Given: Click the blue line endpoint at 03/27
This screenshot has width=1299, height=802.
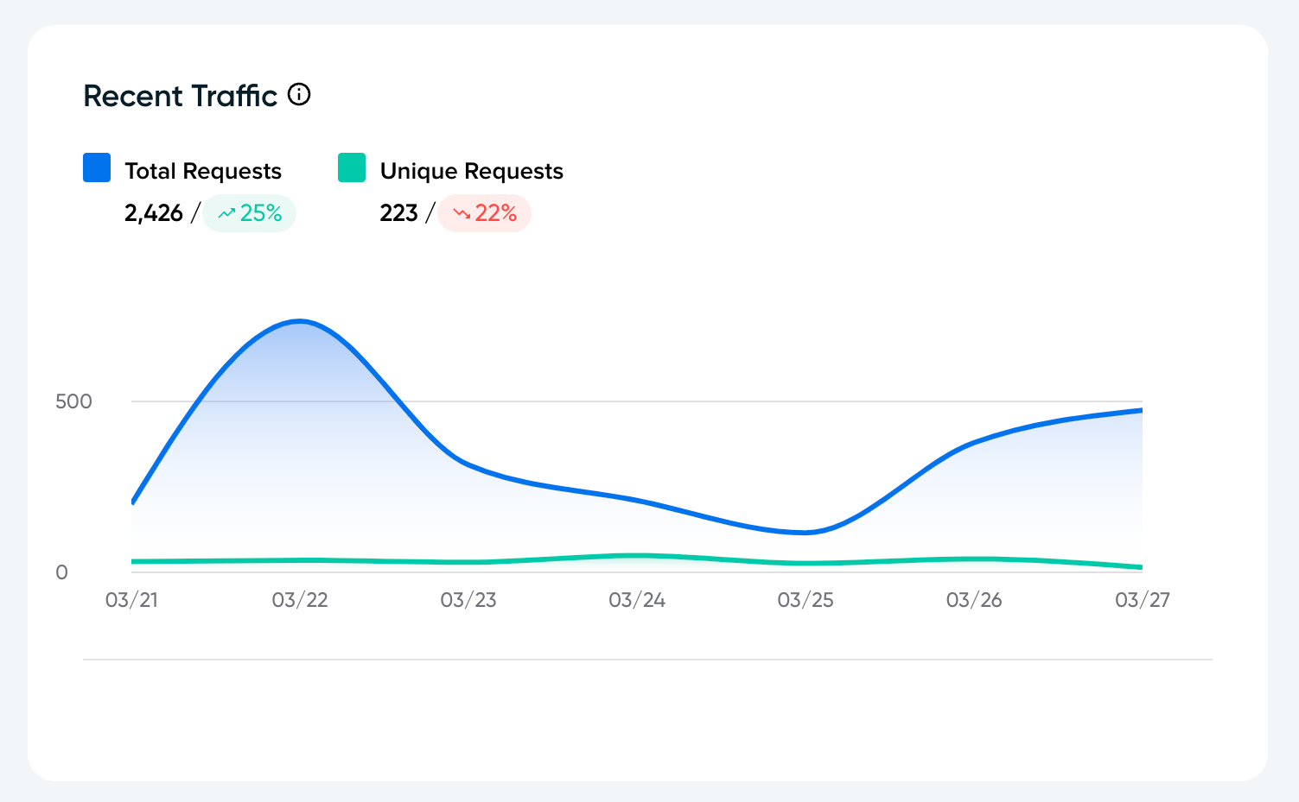Looking at the screenshot, I should click(1141, 410).
